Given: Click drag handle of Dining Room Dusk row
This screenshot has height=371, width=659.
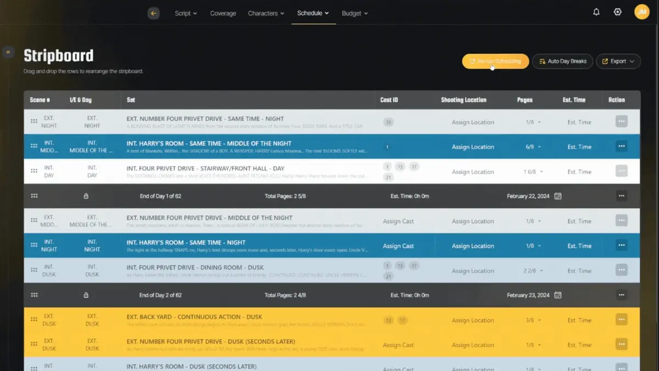Looking at the screenshot, I should click(34, 270).
